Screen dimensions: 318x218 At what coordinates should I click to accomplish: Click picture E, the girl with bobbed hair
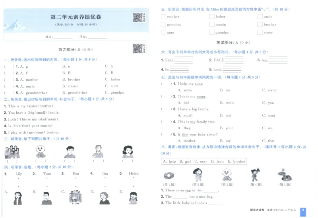click(133, 198)
